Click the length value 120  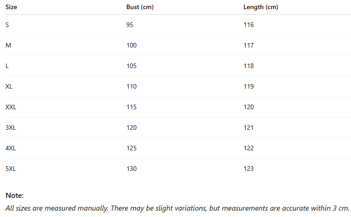248,107
